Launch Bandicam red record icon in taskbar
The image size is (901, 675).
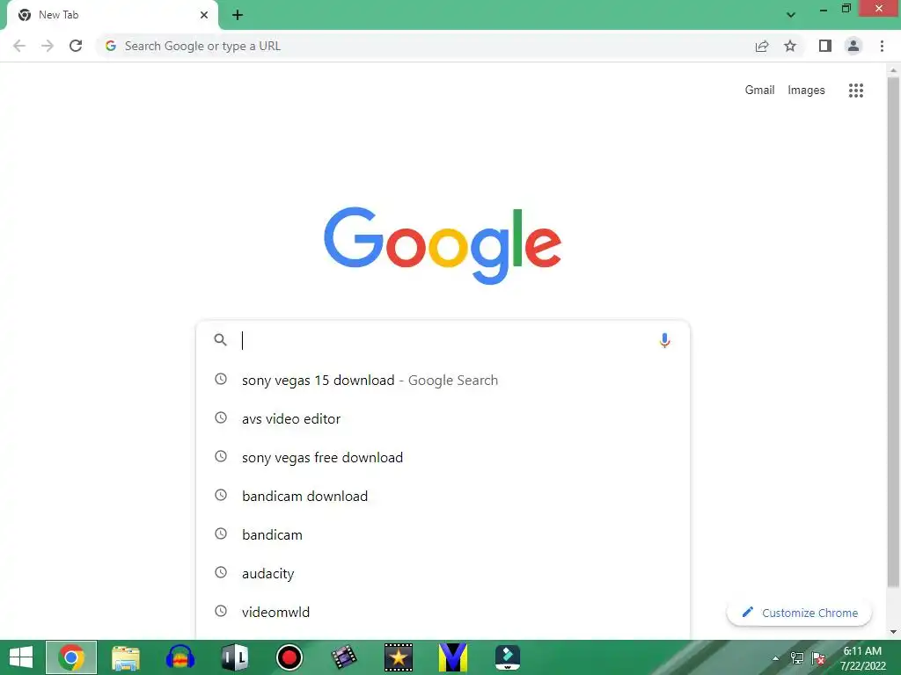click(289, 657)
